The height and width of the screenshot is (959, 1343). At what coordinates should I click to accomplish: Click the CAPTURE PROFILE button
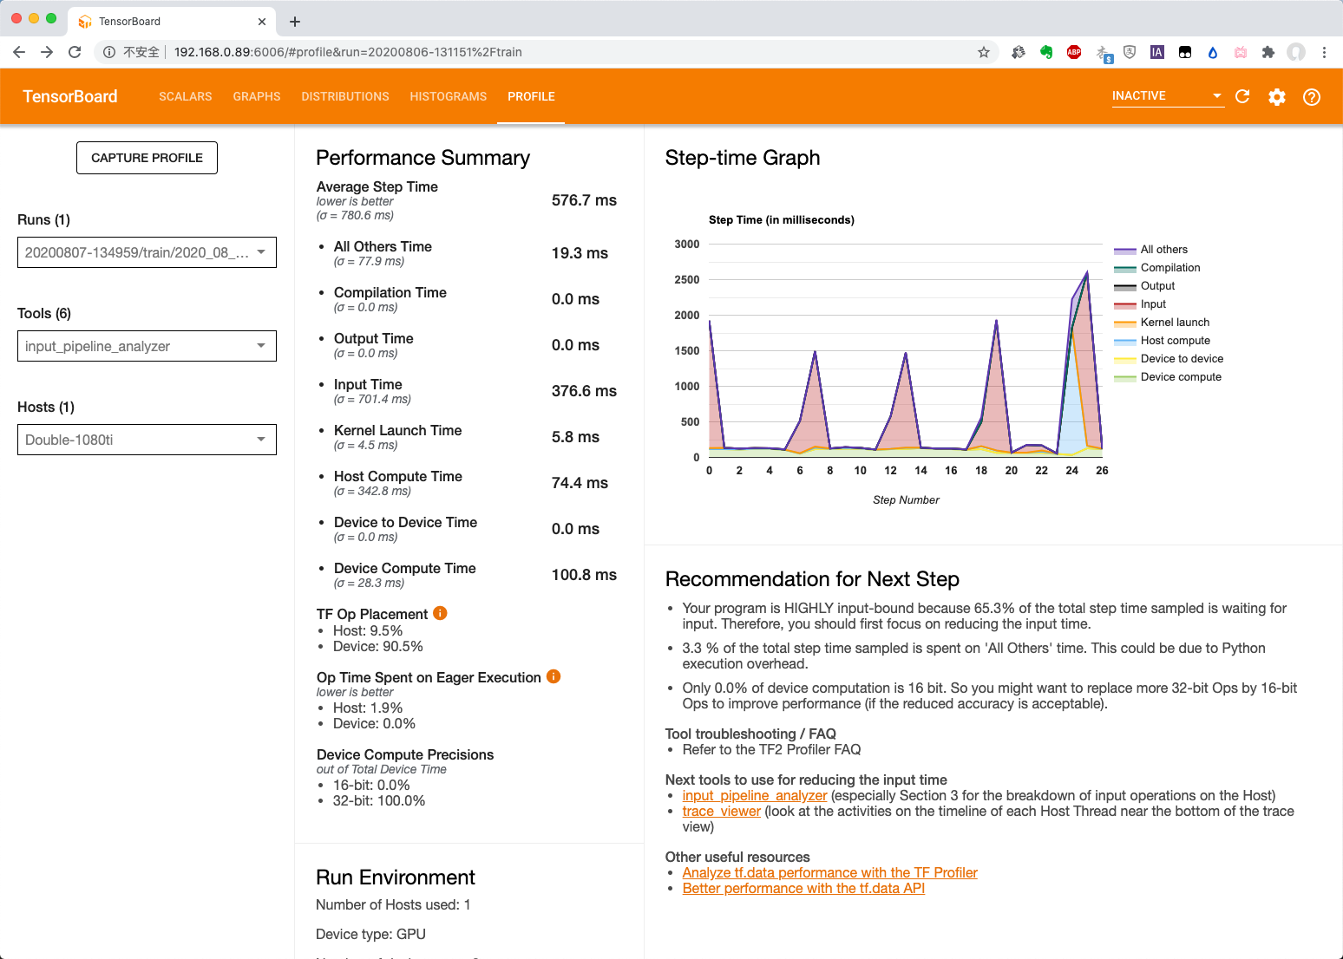(147, 158)
